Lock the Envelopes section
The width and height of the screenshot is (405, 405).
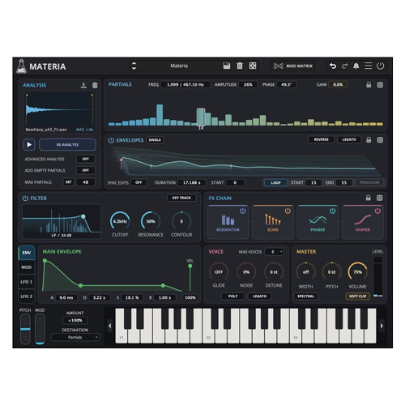click(369, 140)
